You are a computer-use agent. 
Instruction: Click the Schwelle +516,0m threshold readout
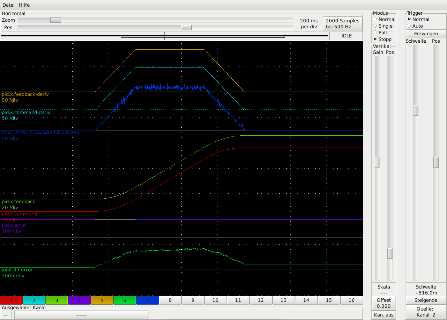(x=426, y=290)
